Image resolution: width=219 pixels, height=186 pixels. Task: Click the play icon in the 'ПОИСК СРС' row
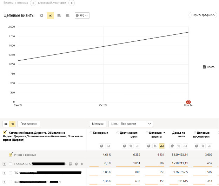tap(82, 164)
